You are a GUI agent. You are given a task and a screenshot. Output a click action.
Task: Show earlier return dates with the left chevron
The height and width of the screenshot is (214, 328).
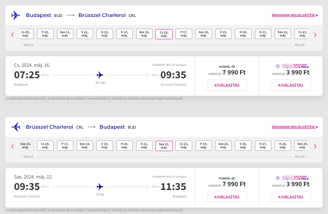[x=13, y=147]
